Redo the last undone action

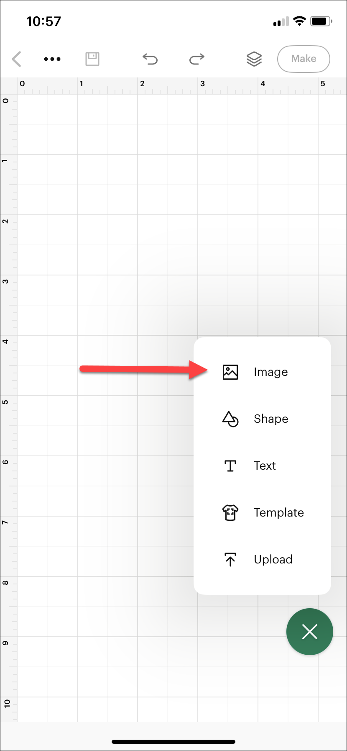[x=196, y=59]
